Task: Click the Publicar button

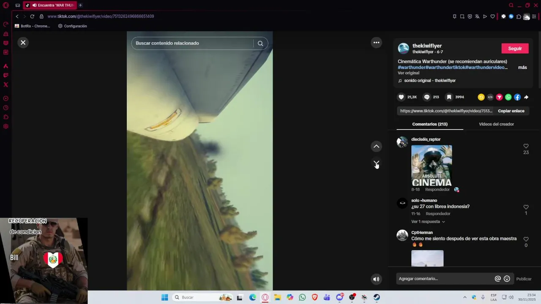Action: coord(524,279)
